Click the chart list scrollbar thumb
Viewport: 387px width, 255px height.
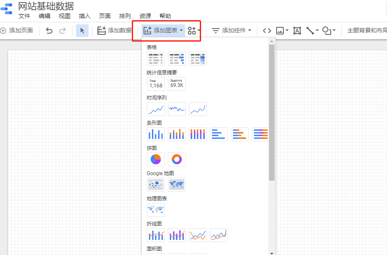coord(272,113)
